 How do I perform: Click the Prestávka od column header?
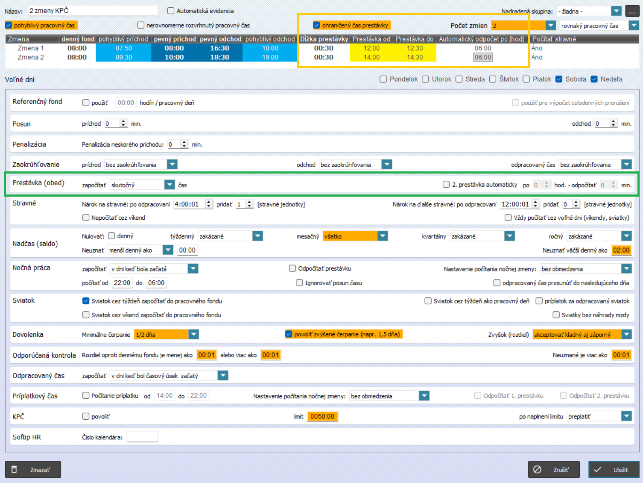pos(371,39)
